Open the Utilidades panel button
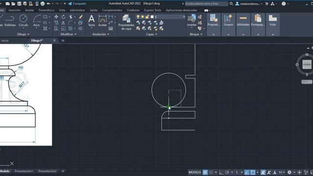 [243, 24]
